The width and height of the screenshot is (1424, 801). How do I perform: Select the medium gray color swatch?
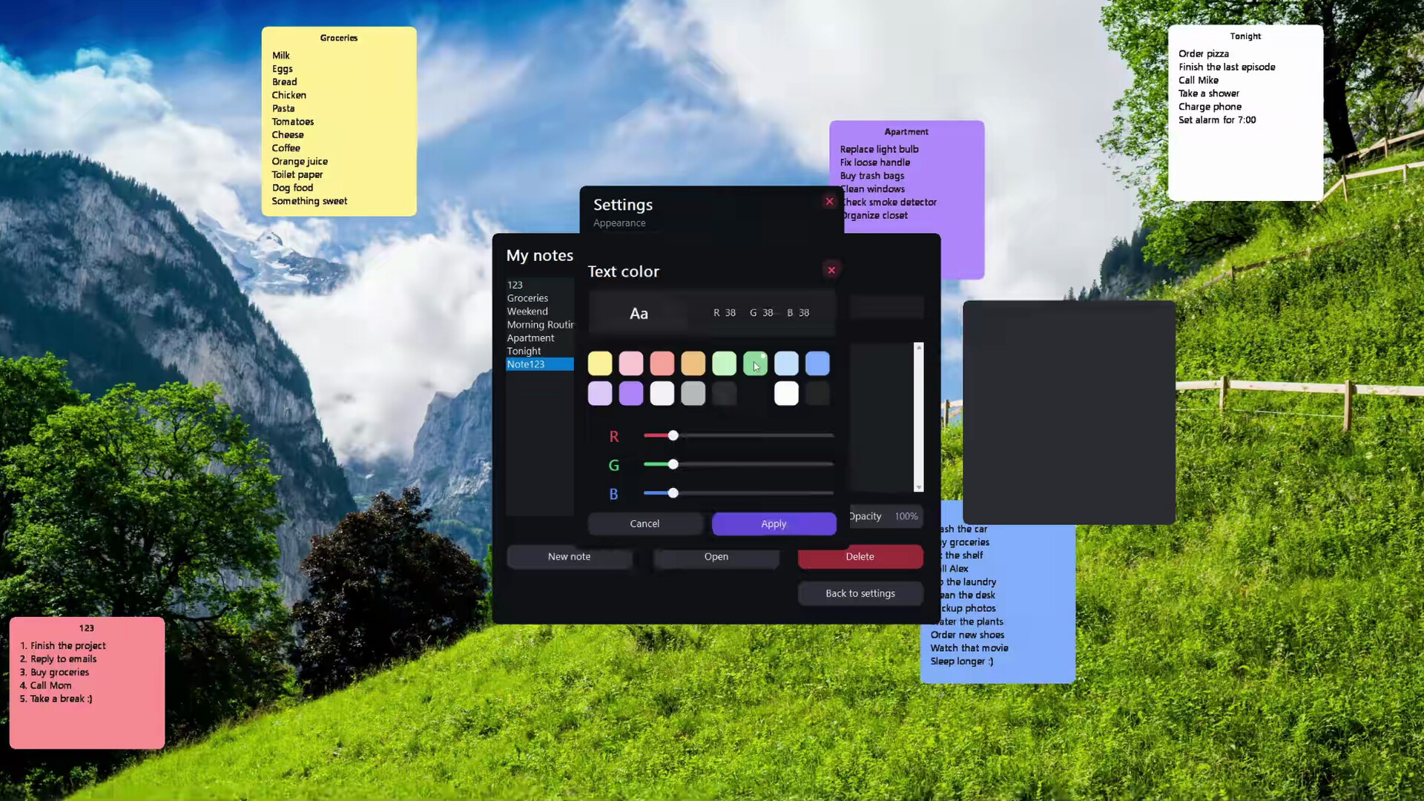[x=693, y=393]
